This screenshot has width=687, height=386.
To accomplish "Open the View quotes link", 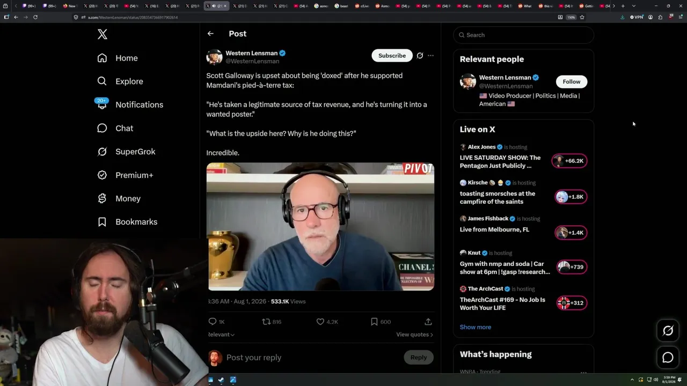I will point(414,335).
